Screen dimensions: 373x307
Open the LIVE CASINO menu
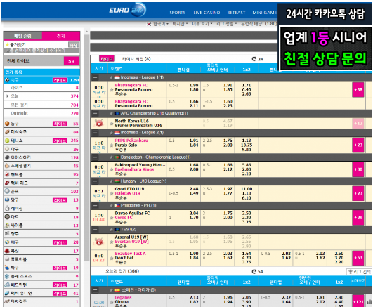point(207,13)
